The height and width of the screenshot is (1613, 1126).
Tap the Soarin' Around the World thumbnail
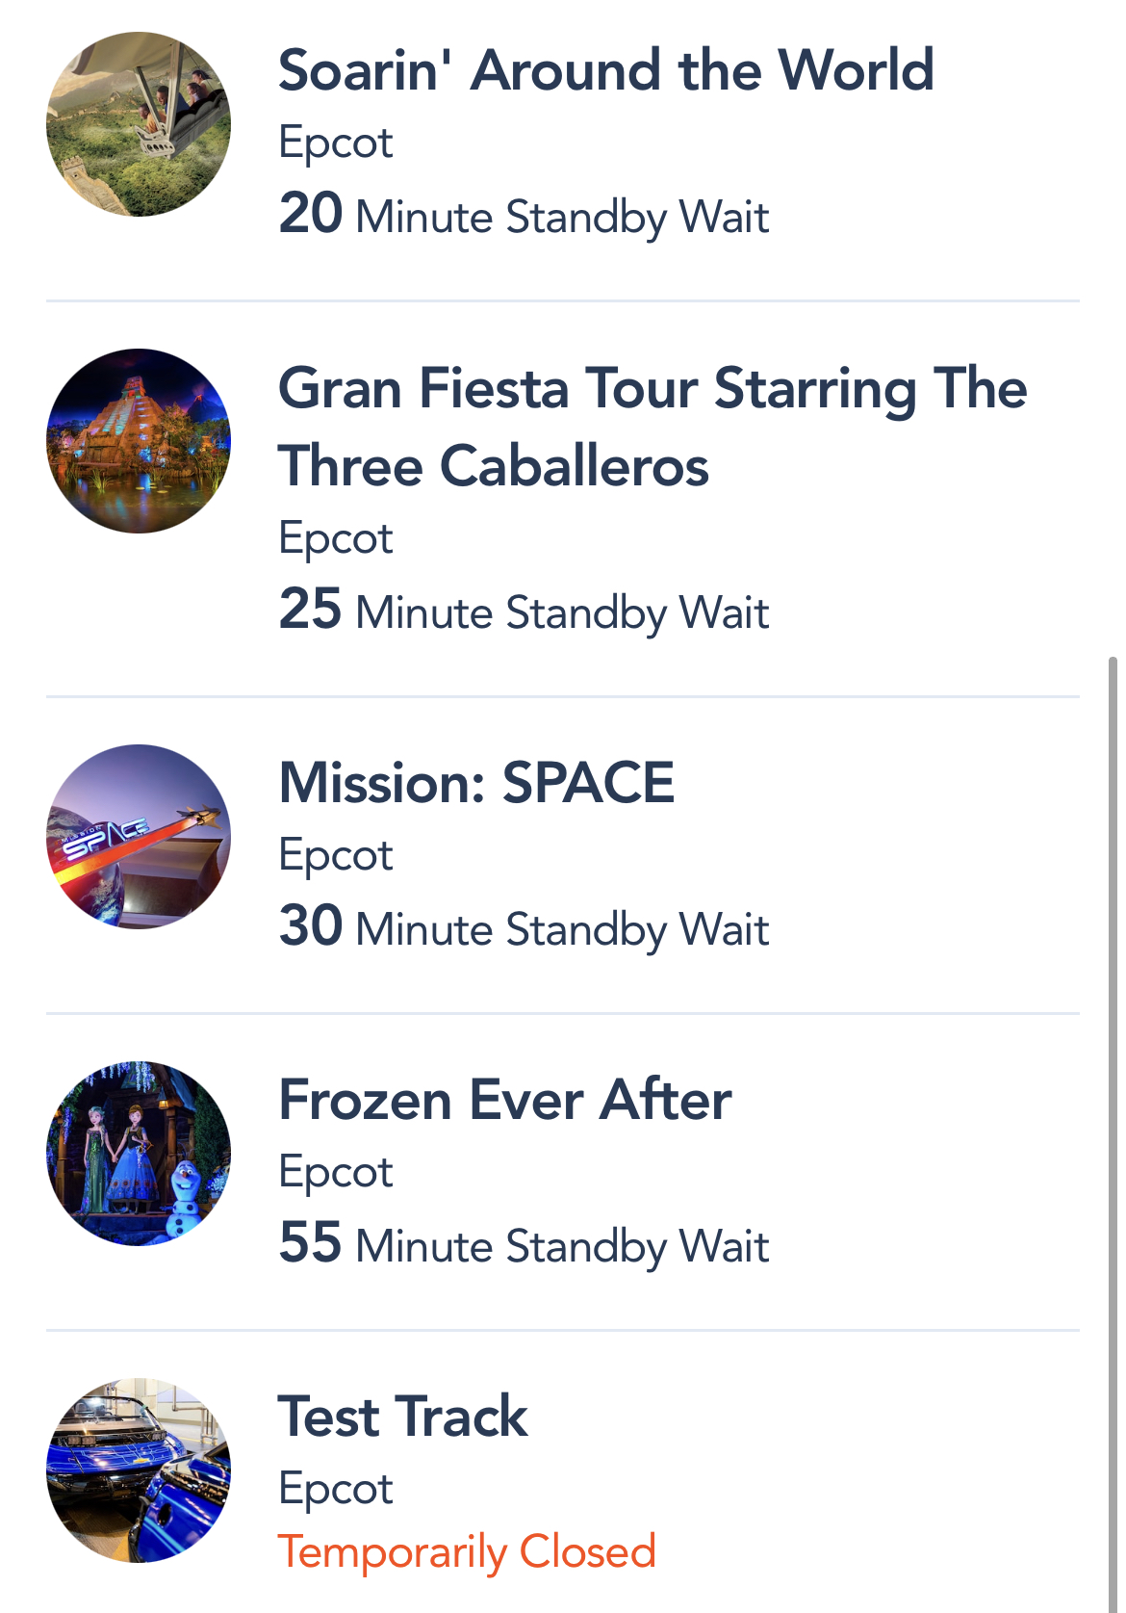tap(139, 124)
